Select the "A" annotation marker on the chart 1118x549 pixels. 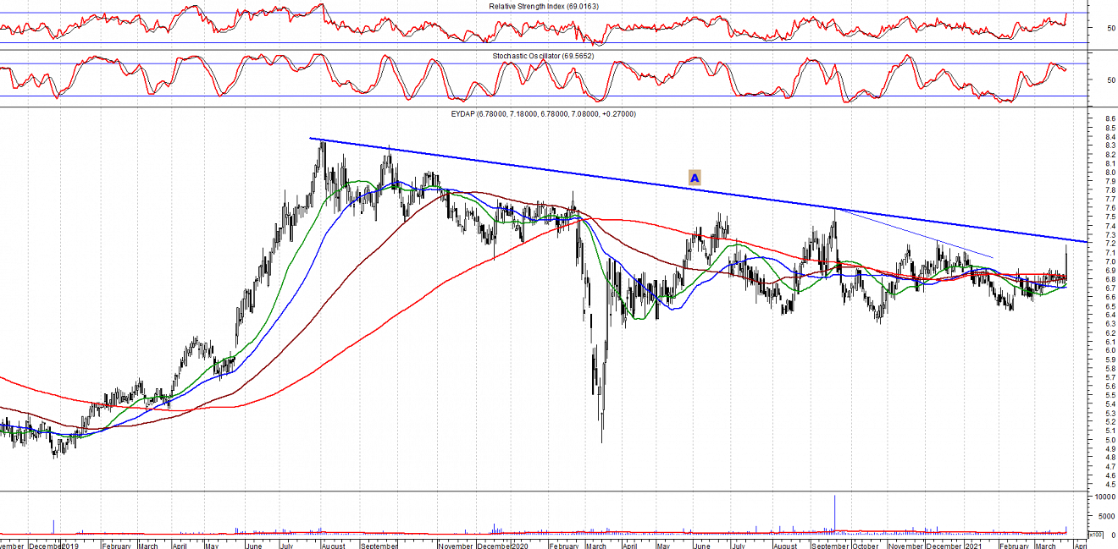point(695,178)
